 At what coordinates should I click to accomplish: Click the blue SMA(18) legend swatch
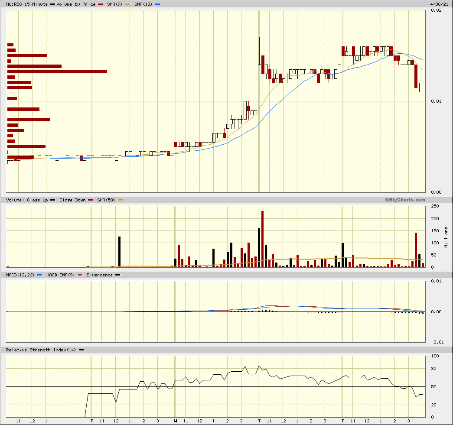pos(157,4)
